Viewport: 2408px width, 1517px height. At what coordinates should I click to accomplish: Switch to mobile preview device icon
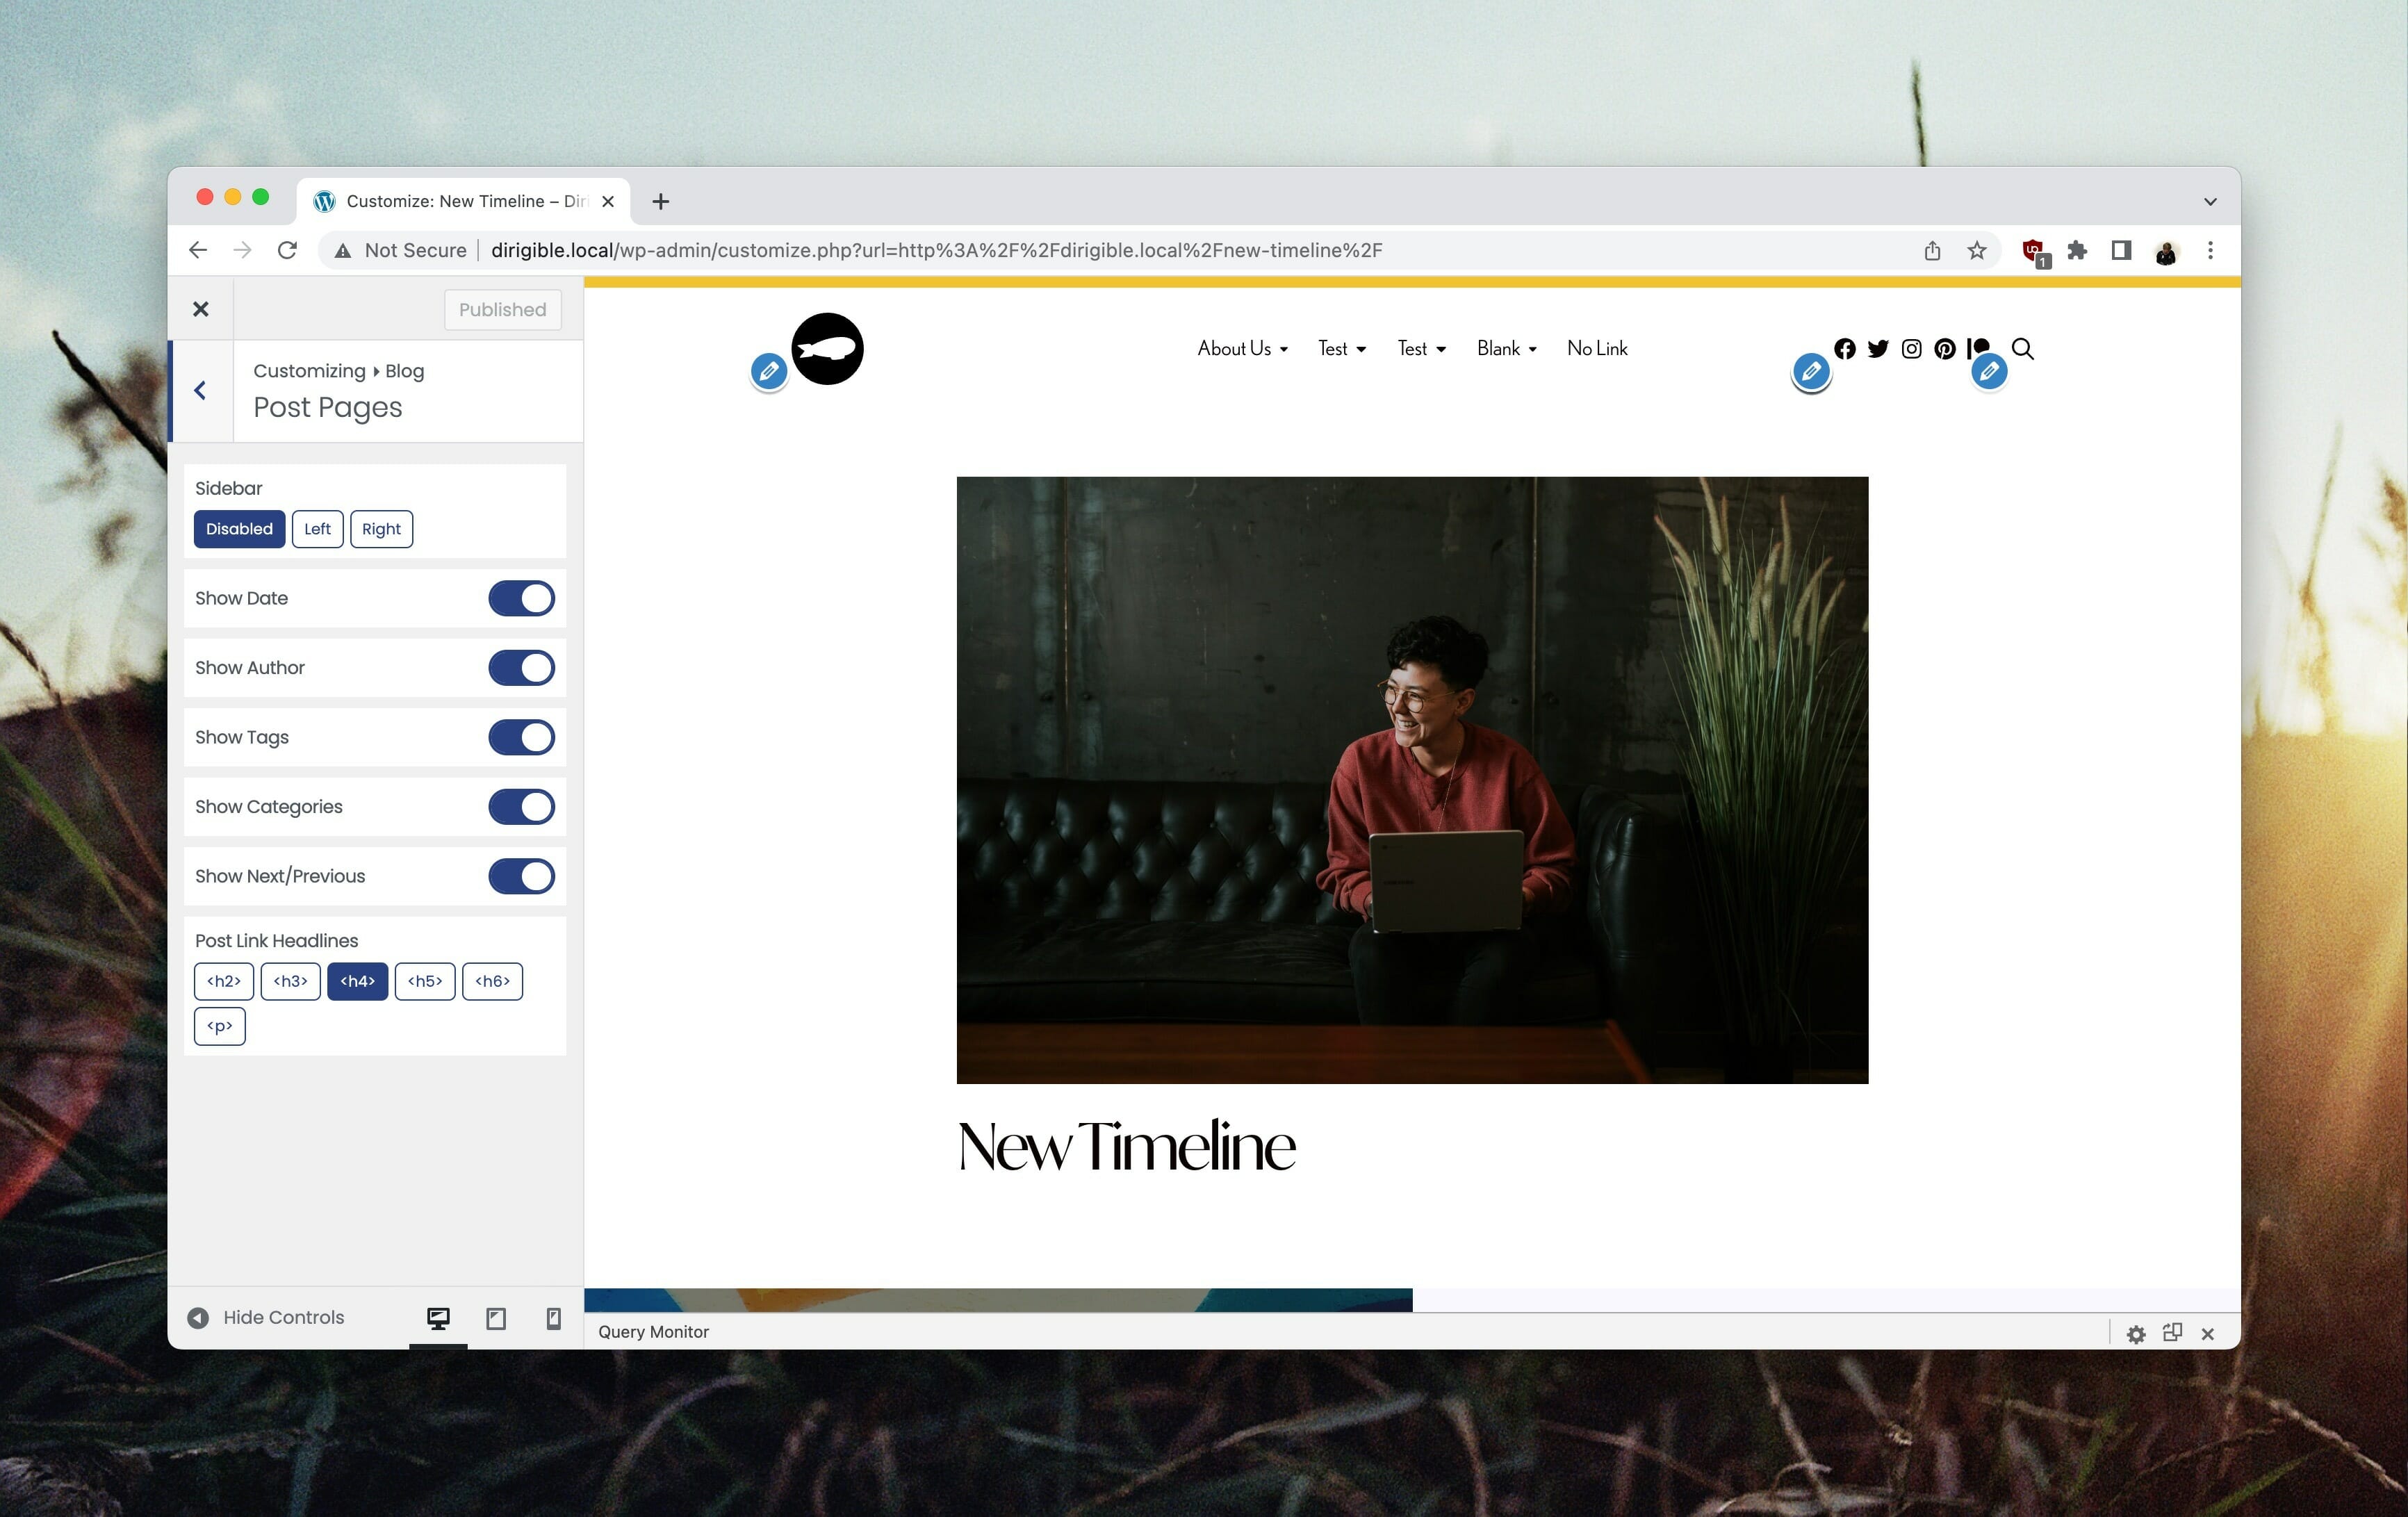(553, 1318)
